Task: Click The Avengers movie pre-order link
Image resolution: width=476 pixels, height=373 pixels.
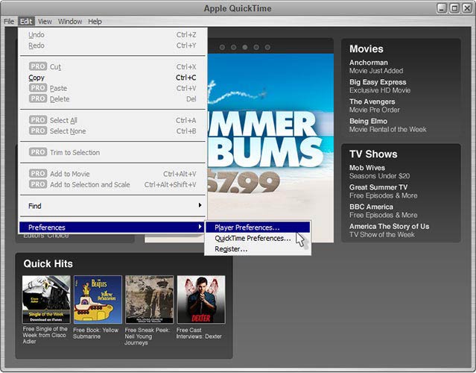Action: [x=372, y=101]
